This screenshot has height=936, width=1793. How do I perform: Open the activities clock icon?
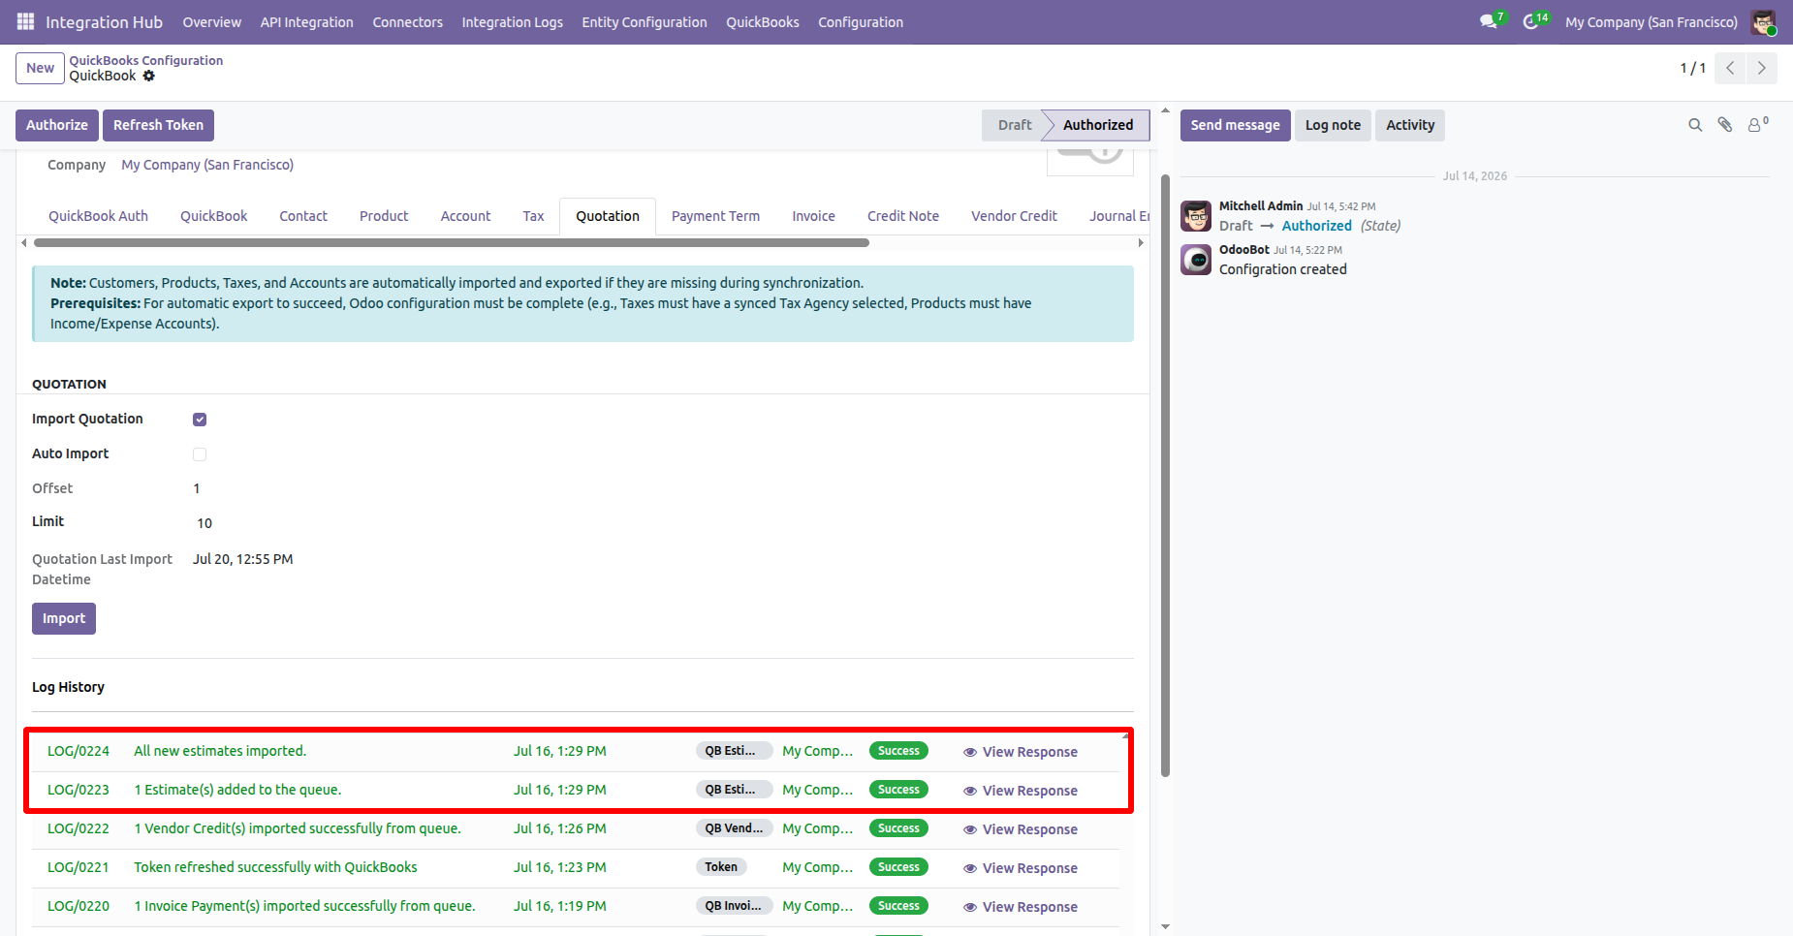tap(1533, 21)
